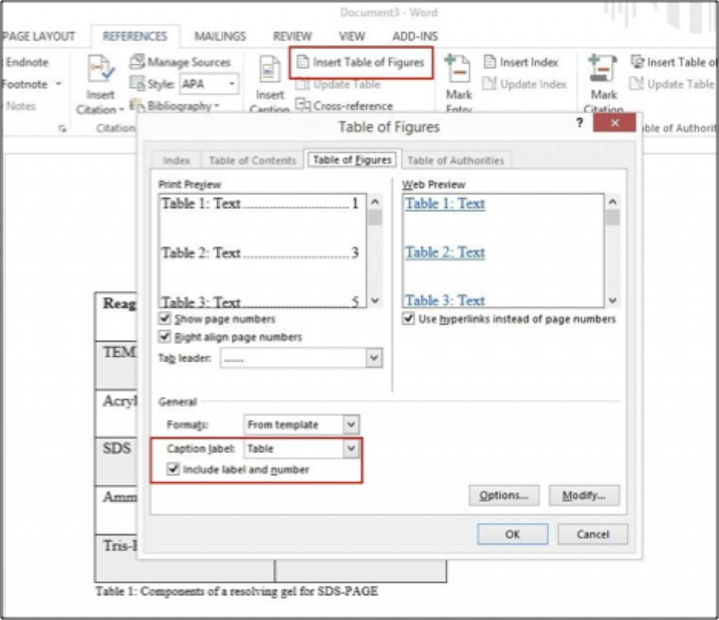The image size is (719, 620).
Task: Select the Table of Figures dialog tab
Action: [x=352, y=160]
